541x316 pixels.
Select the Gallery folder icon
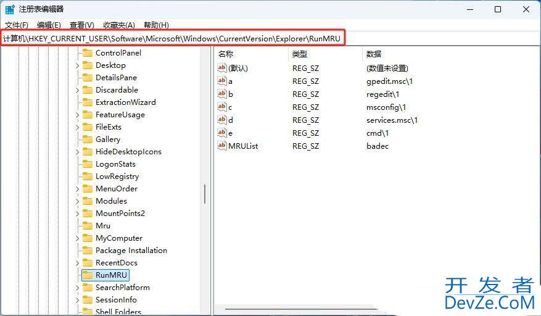[x=88, y=139]
